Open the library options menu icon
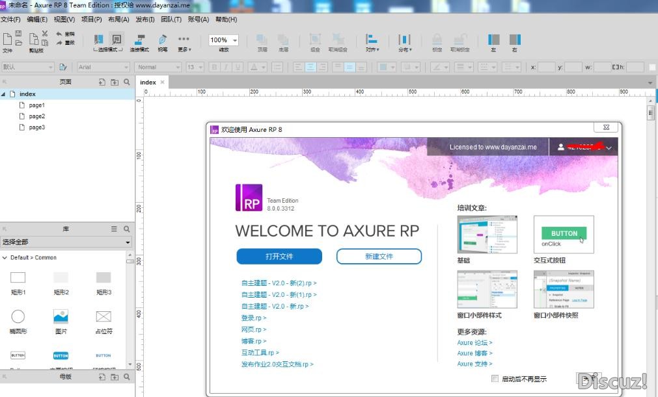Screen dimensions: 658x397 tap(114, 229)
